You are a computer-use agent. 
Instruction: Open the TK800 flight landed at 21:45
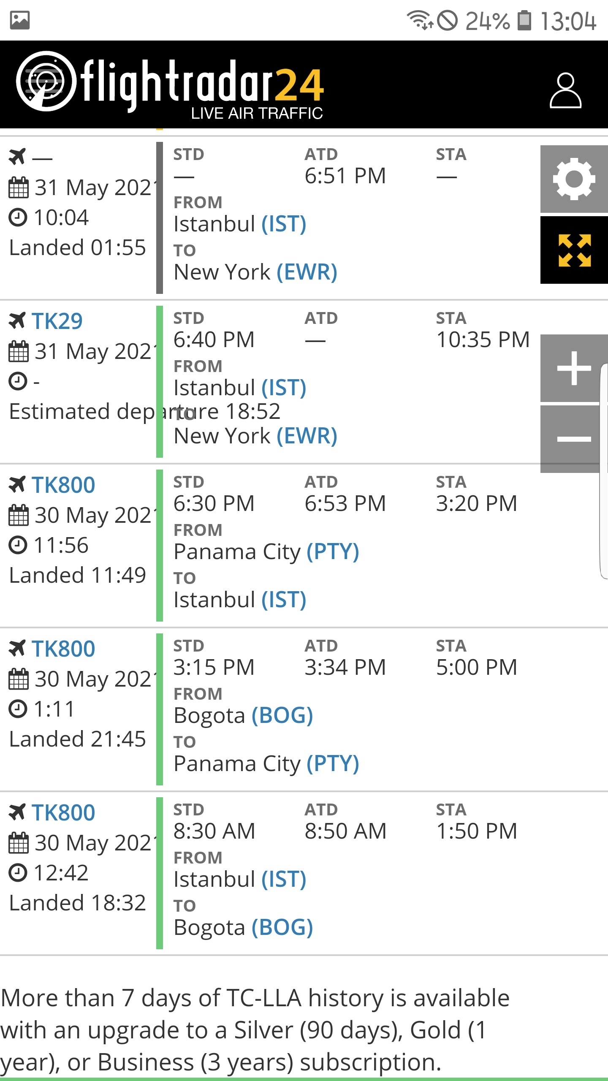click(x=63, y=649)
